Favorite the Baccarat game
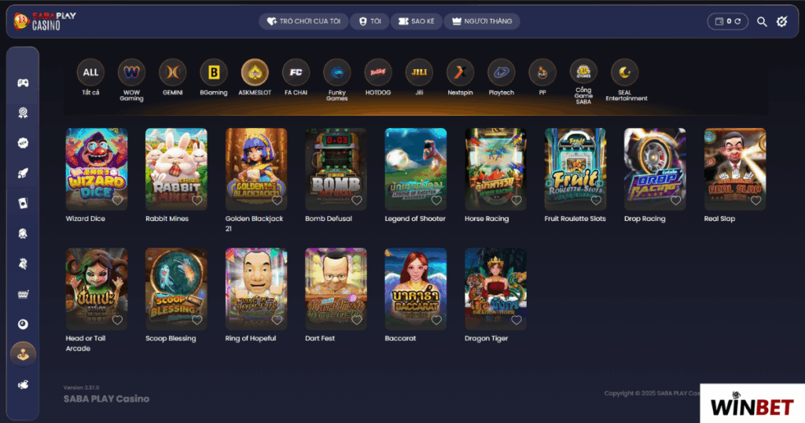 [436, 320]
